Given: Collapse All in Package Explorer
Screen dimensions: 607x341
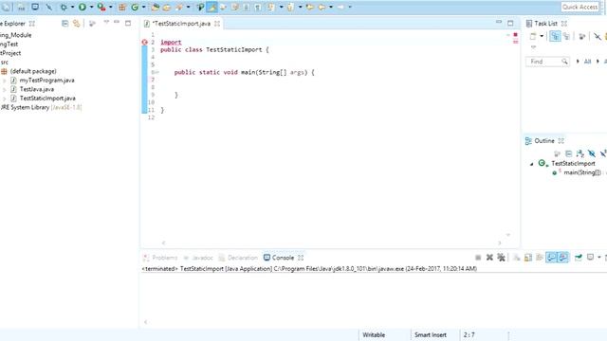Looking at the screenshot, I should click(65, 24).
